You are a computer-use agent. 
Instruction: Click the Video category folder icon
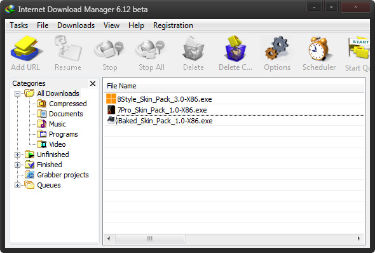pos(42,144)
